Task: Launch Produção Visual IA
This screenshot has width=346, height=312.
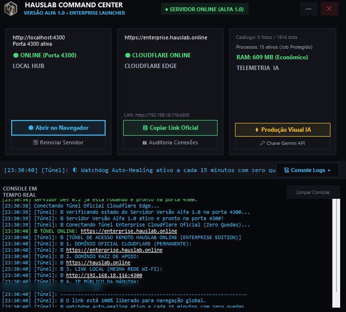Action: pos(283,130)
